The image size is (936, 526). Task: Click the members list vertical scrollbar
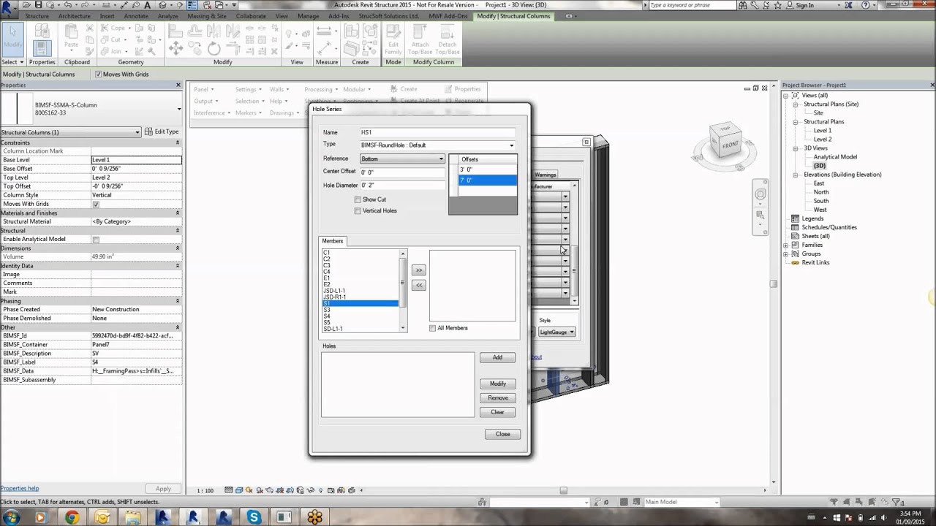403,291
